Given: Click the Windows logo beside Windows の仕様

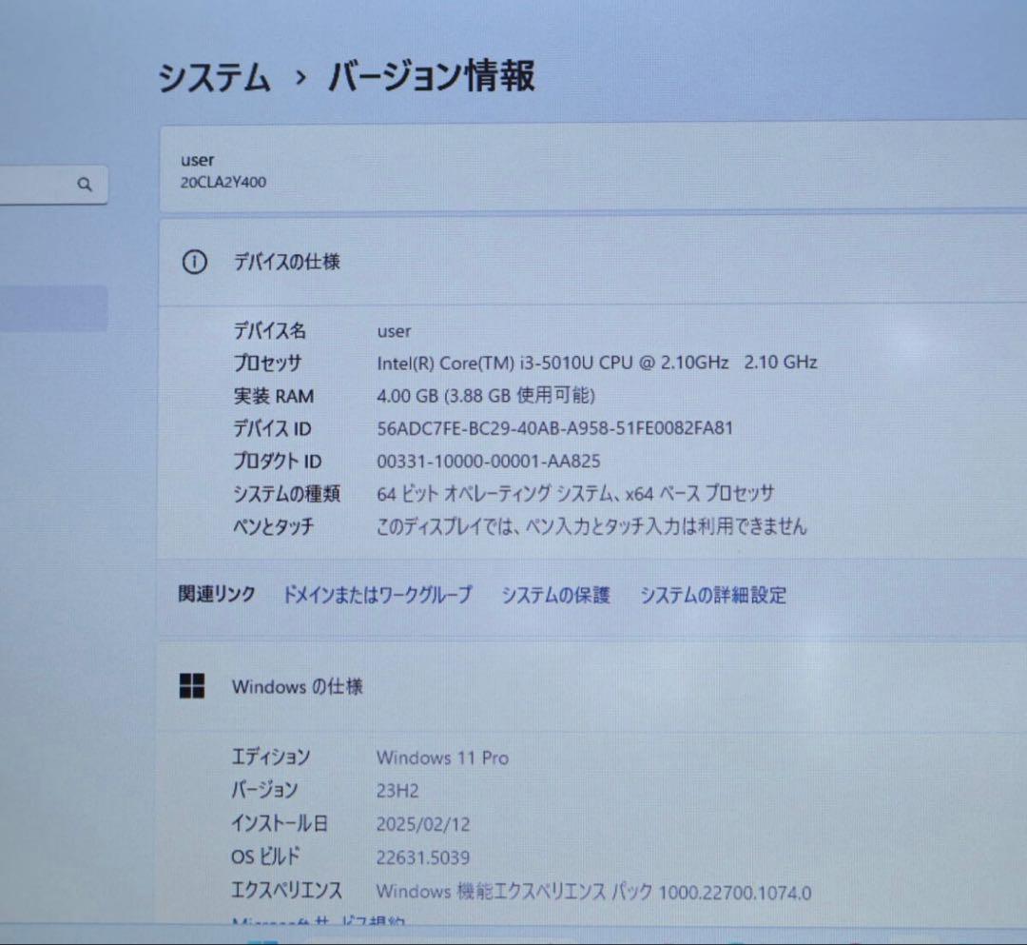Looking at the screenshot, I should [x=193, y=685].
